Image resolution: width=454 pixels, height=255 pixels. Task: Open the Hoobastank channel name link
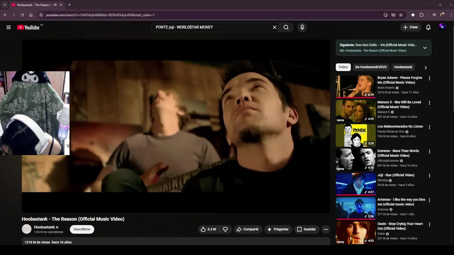coord(44,227)
